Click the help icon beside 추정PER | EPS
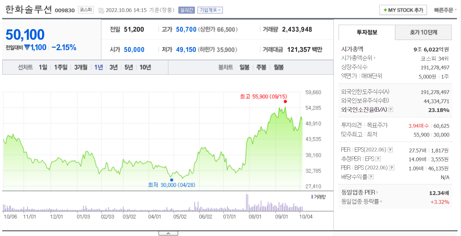461x236 pixels. [378, 159]
